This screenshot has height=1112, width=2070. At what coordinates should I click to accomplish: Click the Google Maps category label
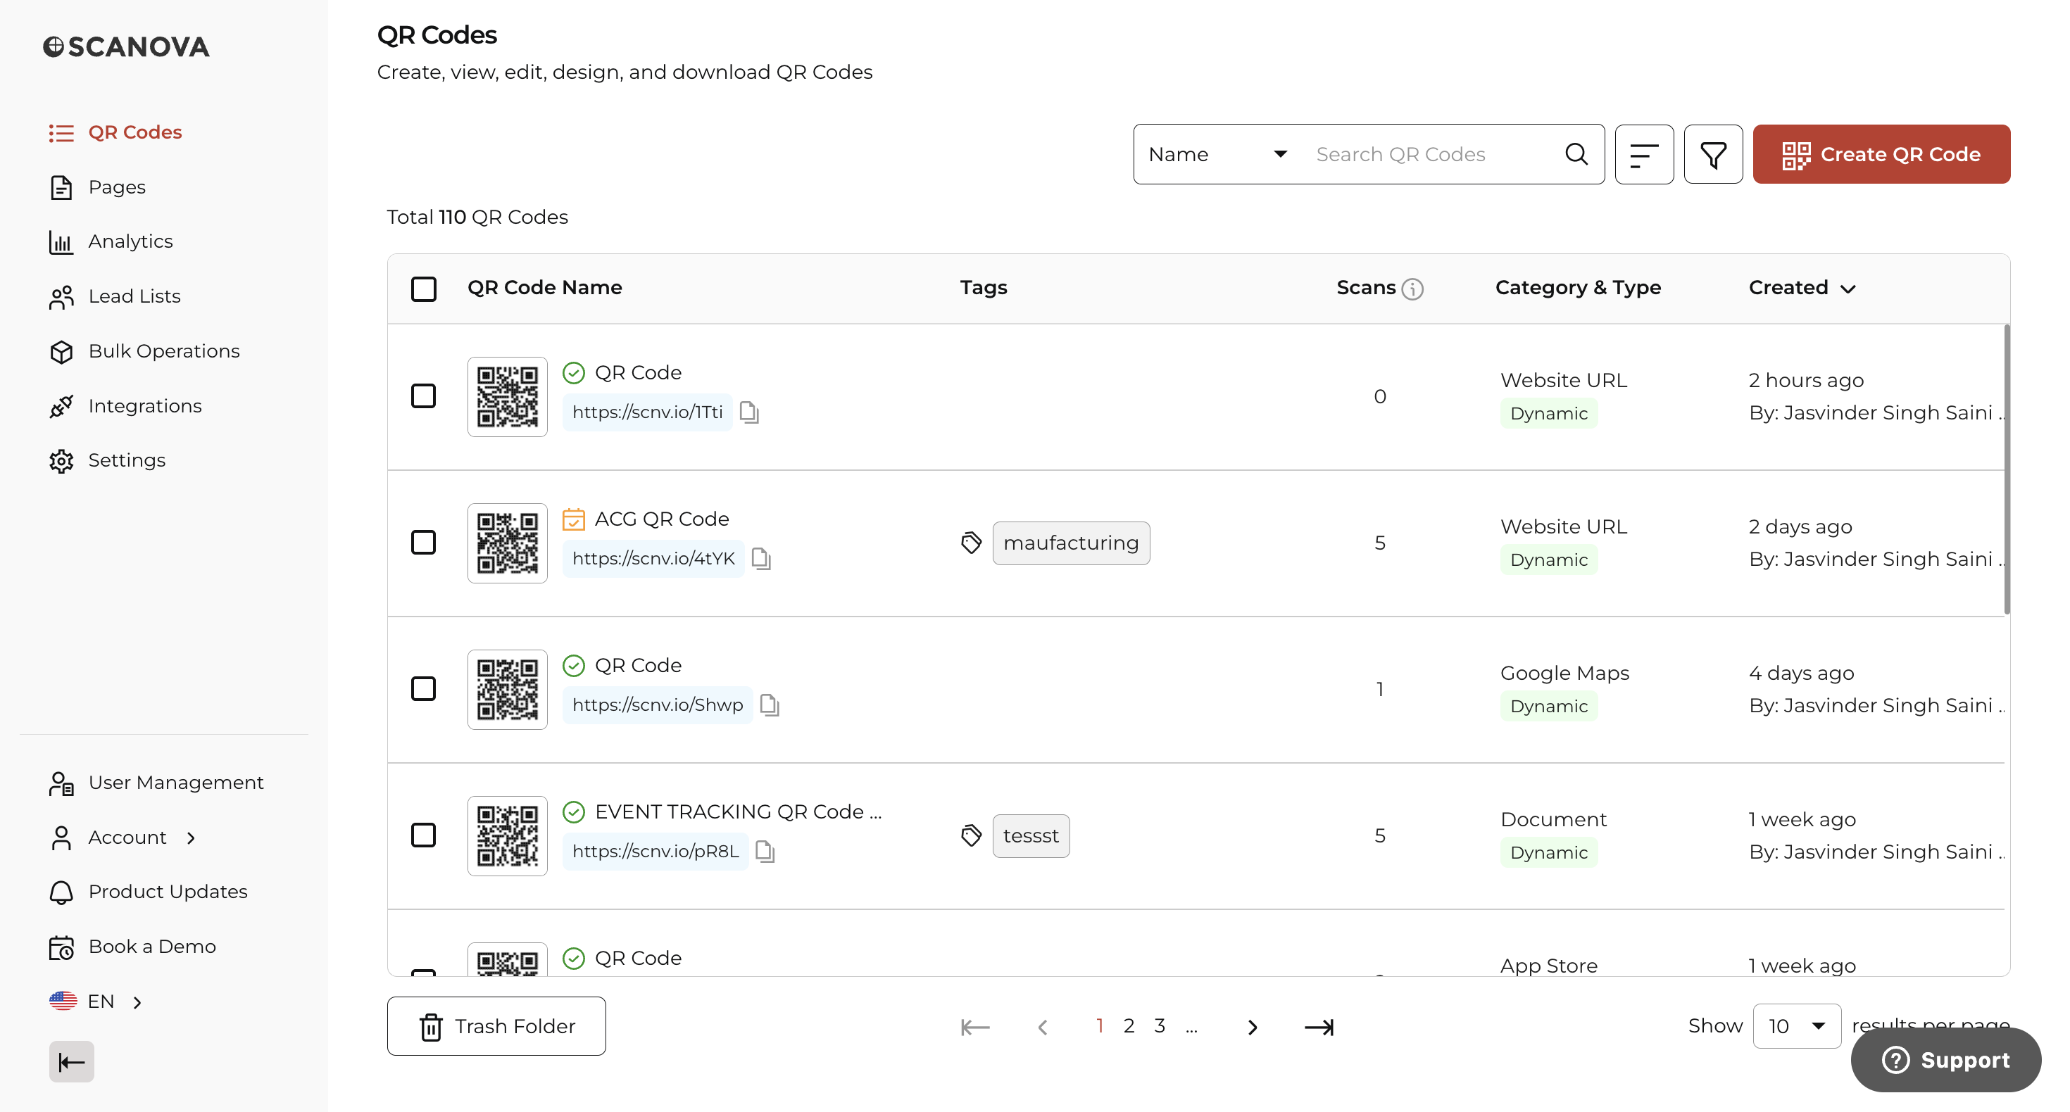coord(1564,674)
